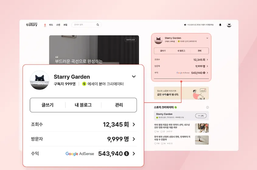Open the 피드 navigation tab
257x170 pixels.
coord(51,25)
